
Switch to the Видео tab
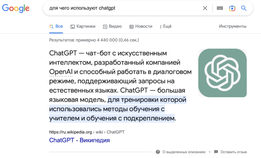tap(112, 26)
